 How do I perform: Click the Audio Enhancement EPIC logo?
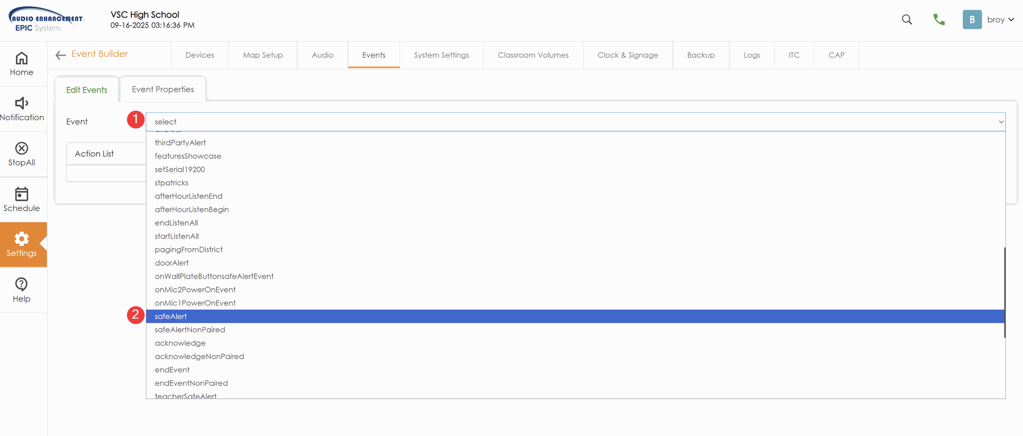coord(46,20)
